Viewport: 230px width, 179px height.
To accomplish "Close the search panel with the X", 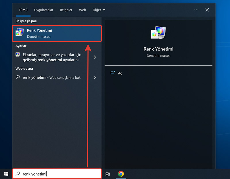I will click(x=207, y=10).
